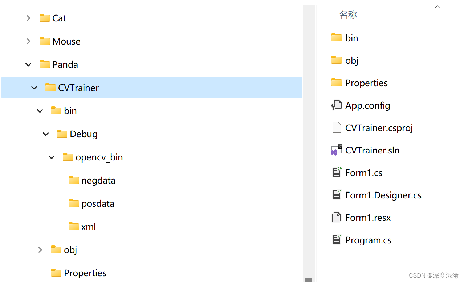464x282 pixels.
Task: Collapse the Debug folder node
Action: pos(46,134)
